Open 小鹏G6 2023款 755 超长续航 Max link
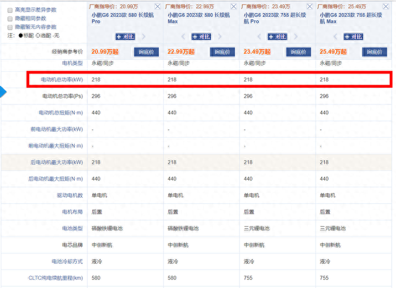The image size is (396, 288). tap(351, 18)
